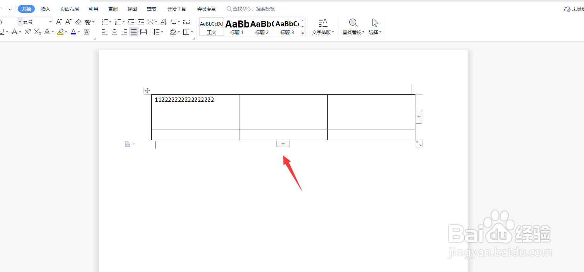Screen dimensions: 584x272
Task: Open the tab stops ruler icon
Action: 186,22
